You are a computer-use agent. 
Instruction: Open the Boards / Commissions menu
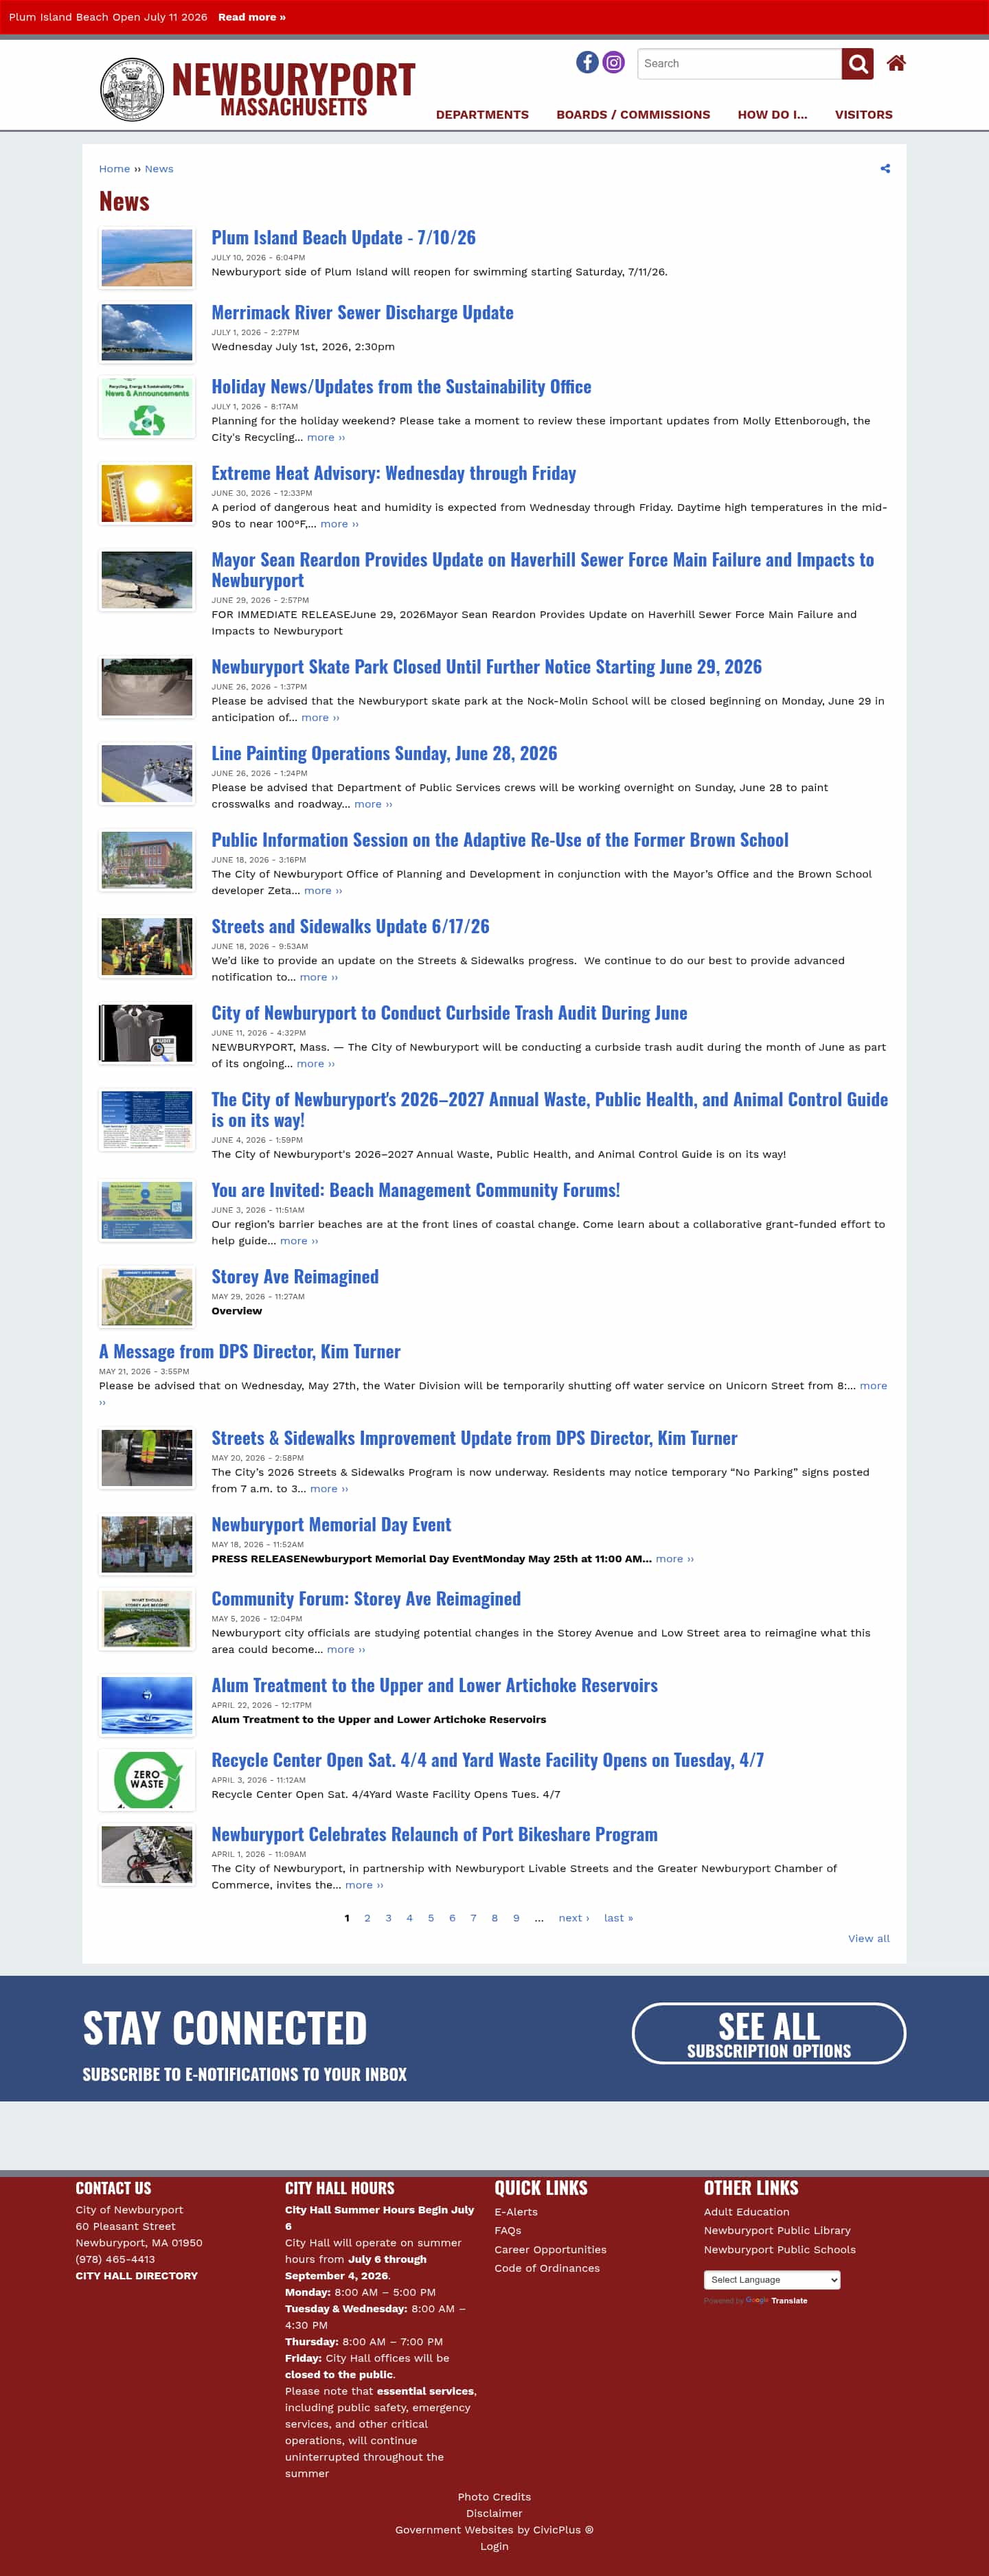pyautogui.click(x=633, y=115)
